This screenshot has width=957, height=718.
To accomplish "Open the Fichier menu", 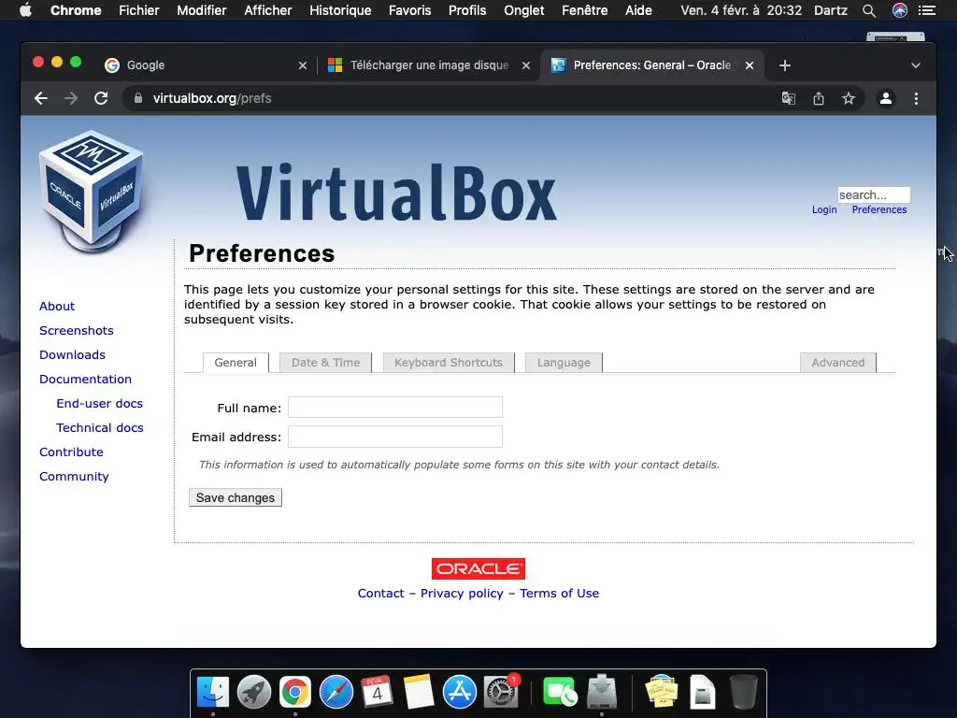I will tap(139, 10).
